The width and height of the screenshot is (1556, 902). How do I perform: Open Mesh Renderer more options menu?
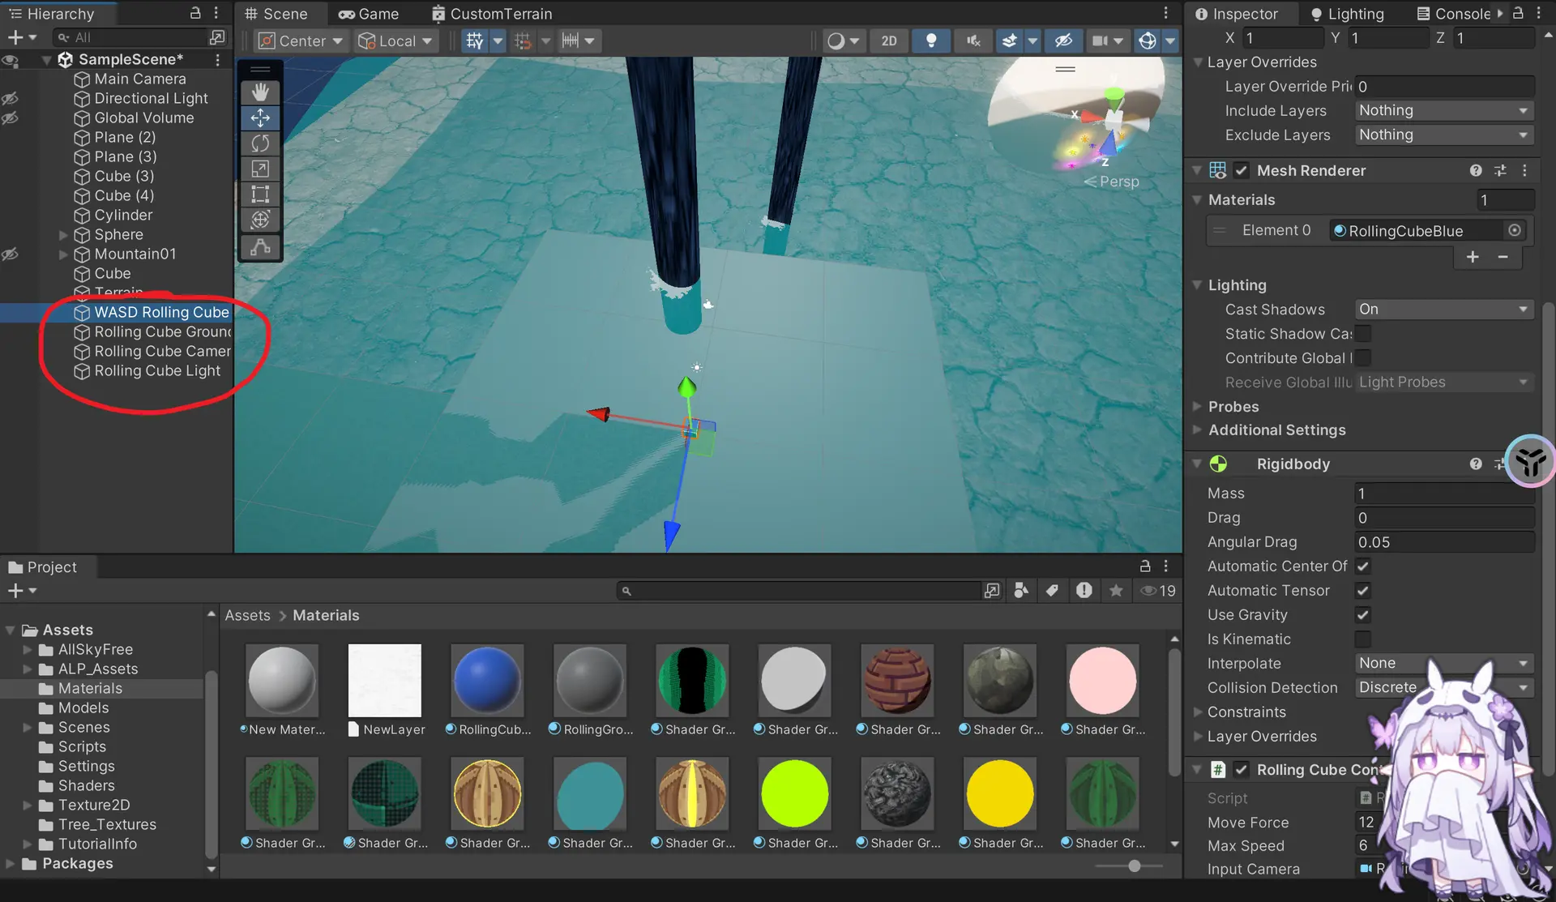point(1524,170)
